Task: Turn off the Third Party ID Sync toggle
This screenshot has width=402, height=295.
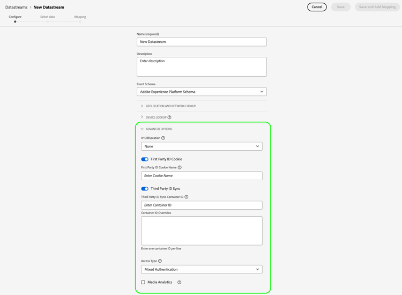Action: coord(145,189)
